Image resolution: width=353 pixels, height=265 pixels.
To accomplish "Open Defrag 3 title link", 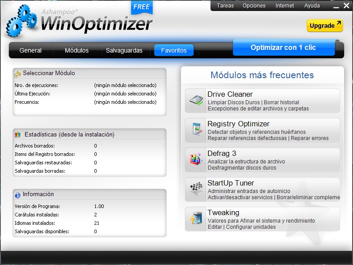I will click(222, 153).
